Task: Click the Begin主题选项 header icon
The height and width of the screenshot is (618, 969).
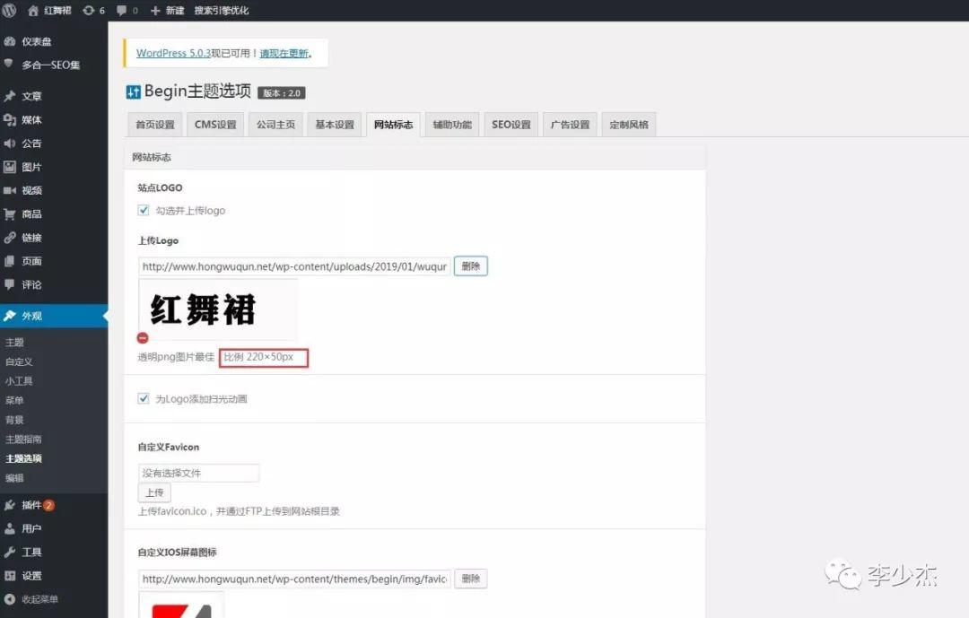Action: pos(133,92)
